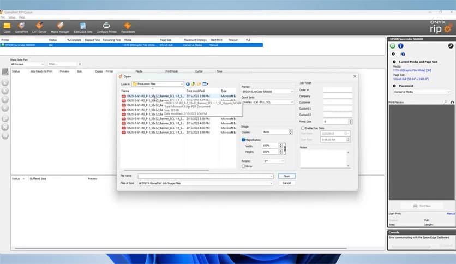The width and height of the screenshot is (456, 264).
Task: Sort files by Date modified column
Action: (195, 91)
